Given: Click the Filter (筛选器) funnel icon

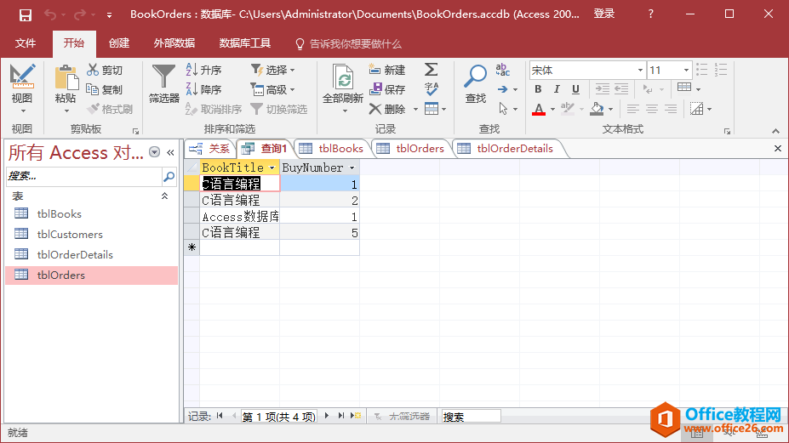Looking at the screenshot, I should (x=164, y=77).
